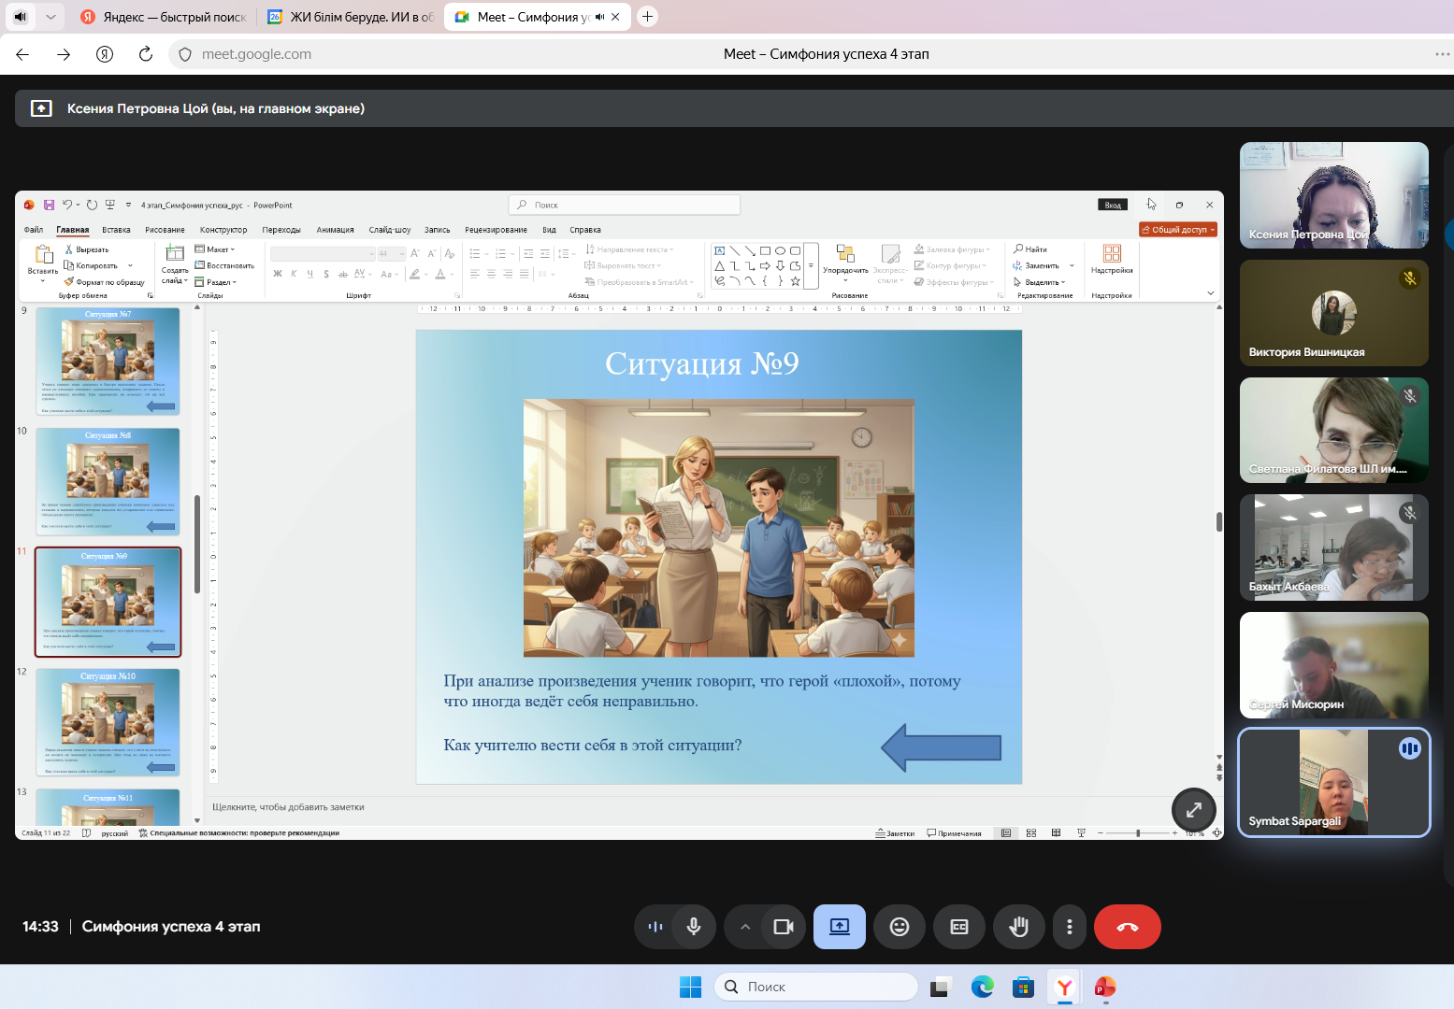Open the Windows Start menu

pos(690,987)
